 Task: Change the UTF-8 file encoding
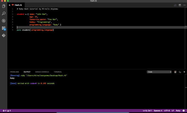(167, 111)
